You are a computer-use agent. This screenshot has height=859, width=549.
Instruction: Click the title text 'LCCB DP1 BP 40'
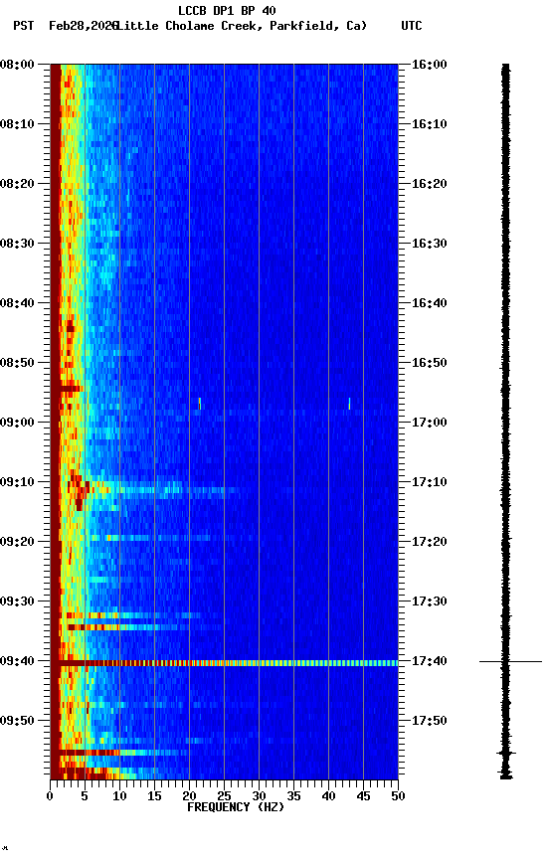coord(227,10)
